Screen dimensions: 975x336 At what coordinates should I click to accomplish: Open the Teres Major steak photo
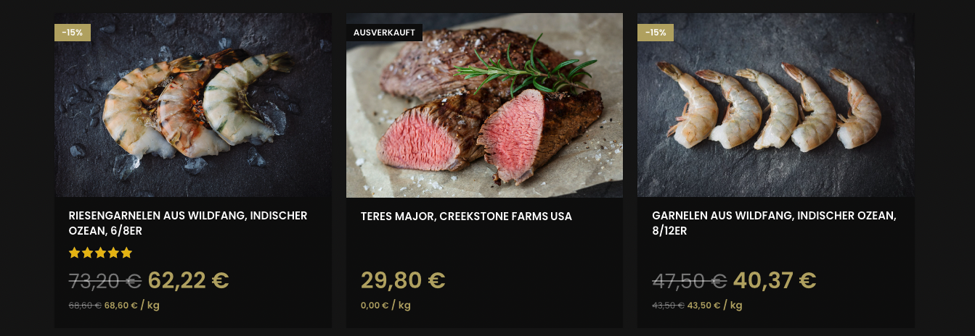tap(484, 105)
